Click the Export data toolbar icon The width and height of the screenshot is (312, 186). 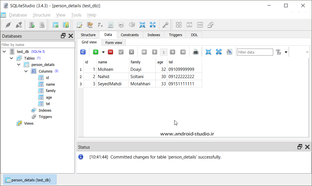click(x=153, y=25)
